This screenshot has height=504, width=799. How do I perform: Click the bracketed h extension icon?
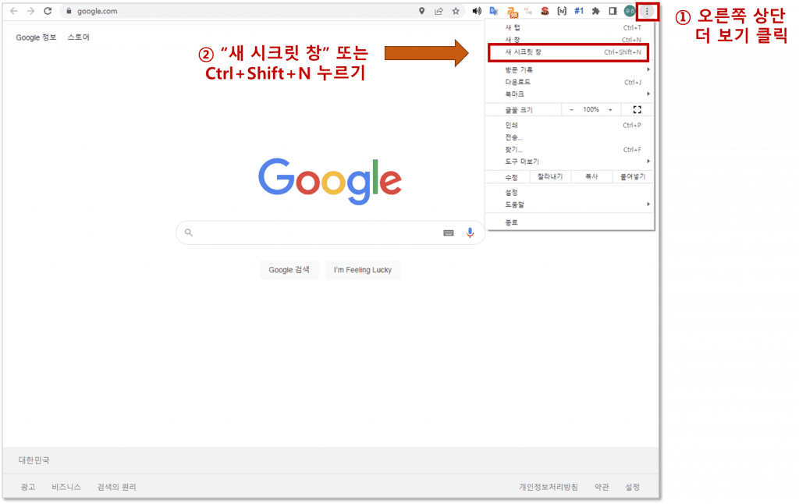point(562,11)
